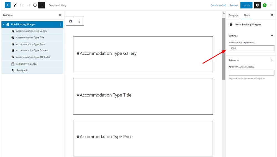Close the List View panel
The image size is (277, 157).
[x=60, y=15]
